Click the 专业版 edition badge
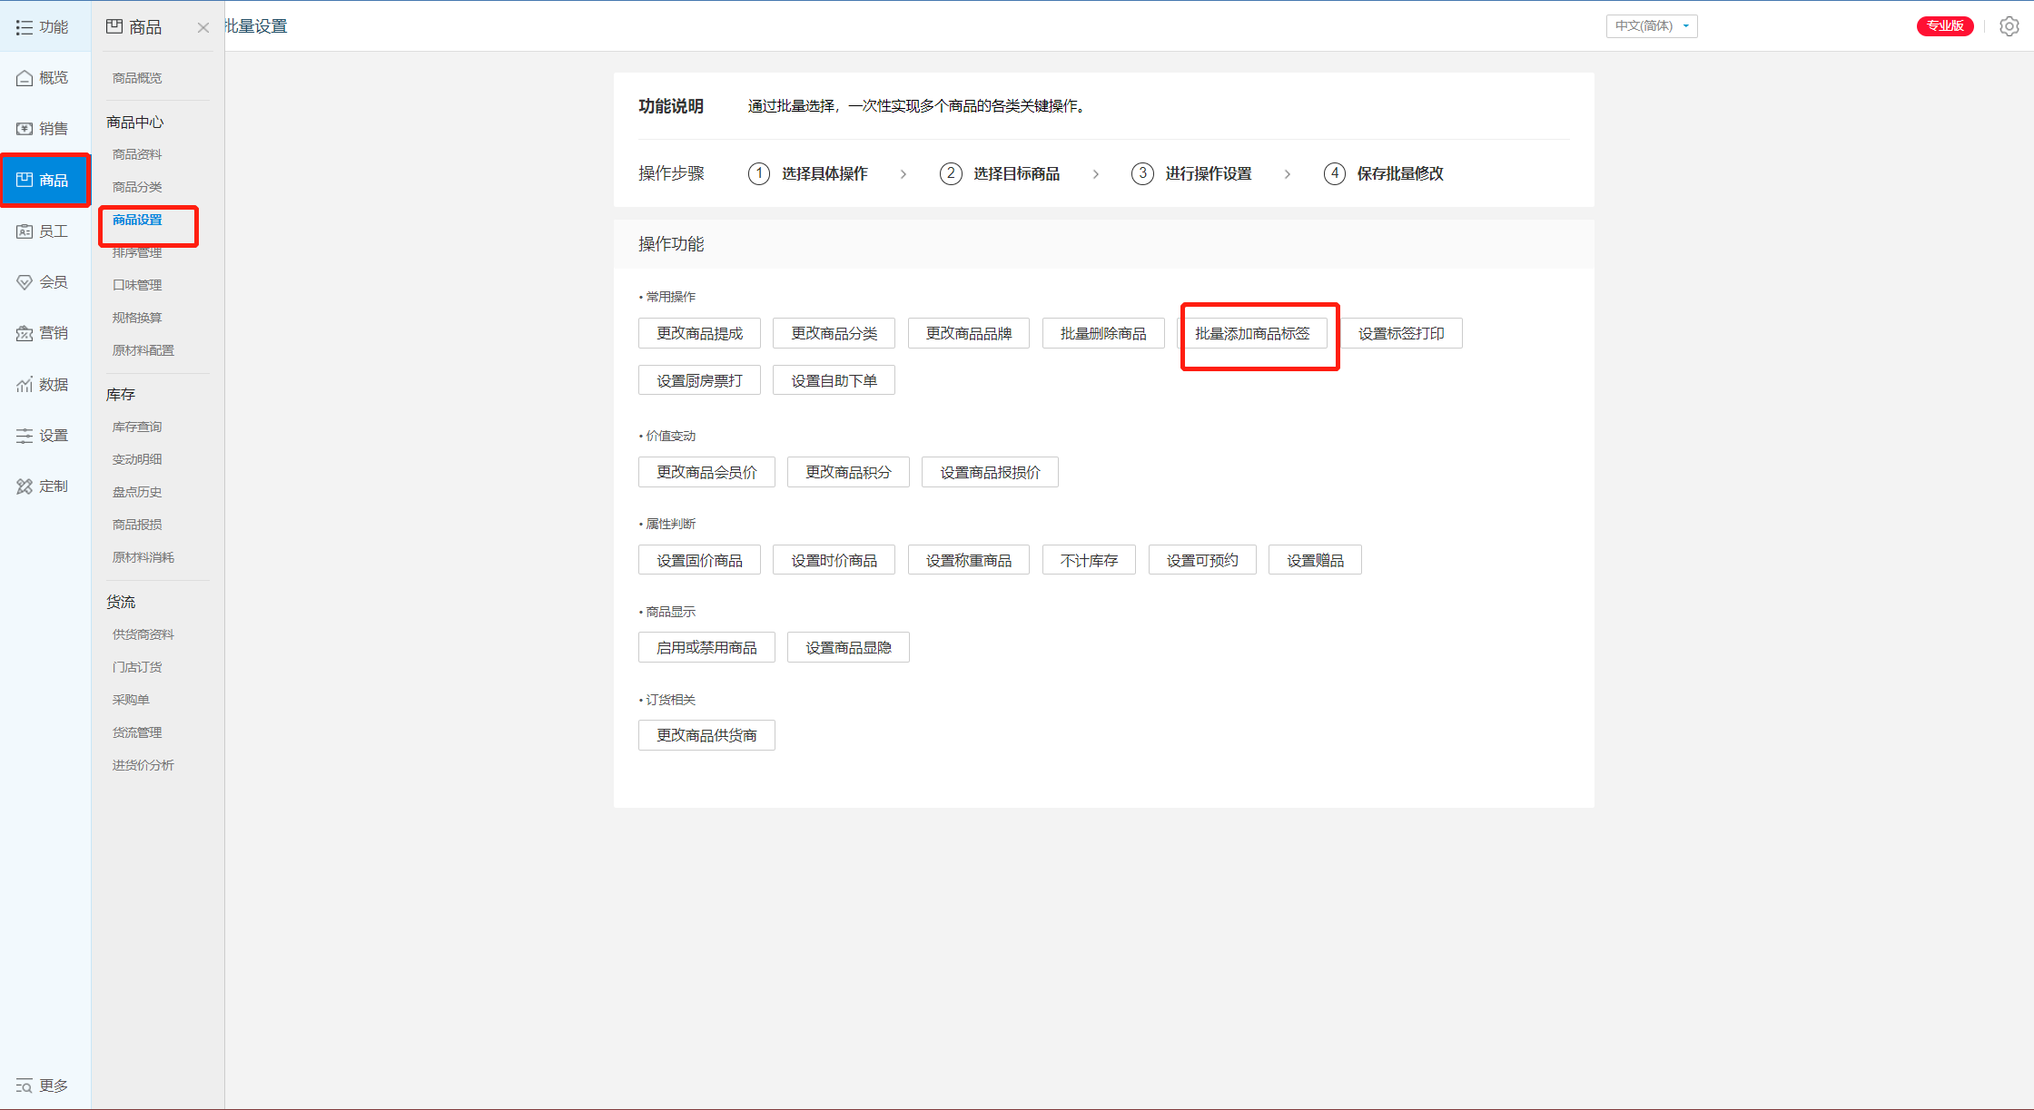2034x1110 pixels. 1944,26
